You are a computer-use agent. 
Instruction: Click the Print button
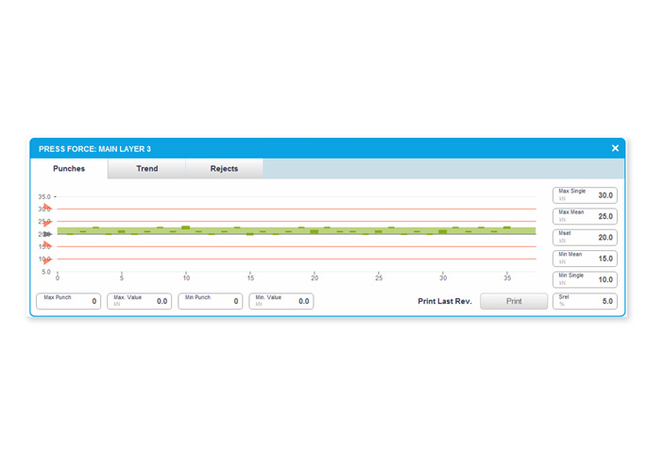514,301
